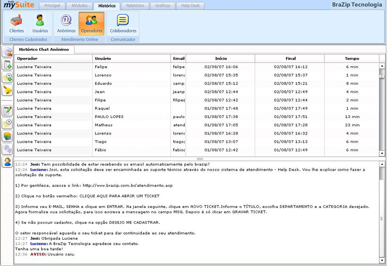Viewport: 387px width, 266px height.
Task: Open the Colaboradores communicator icon
Action: (x=123, y=23)
